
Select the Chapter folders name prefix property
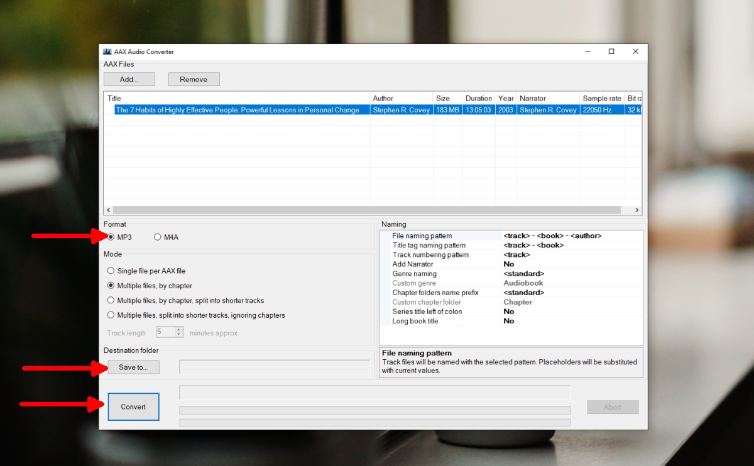pyautogui.click(x=511, y=292)
